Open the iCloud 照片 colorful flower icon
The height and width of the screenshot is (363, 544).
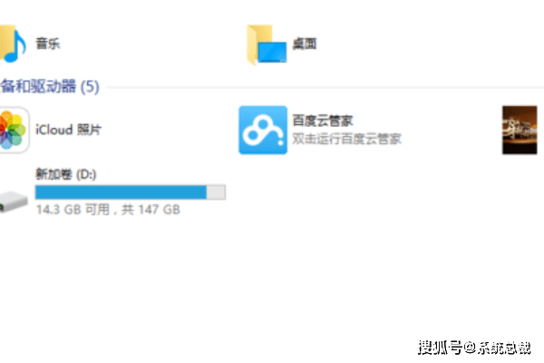(x=15, y=130)
